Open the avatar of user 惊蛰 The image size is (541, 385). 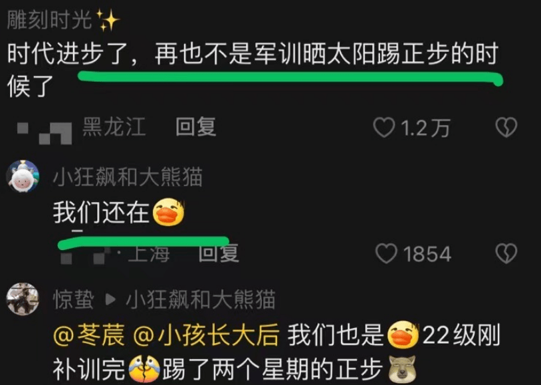click(23, 299)
